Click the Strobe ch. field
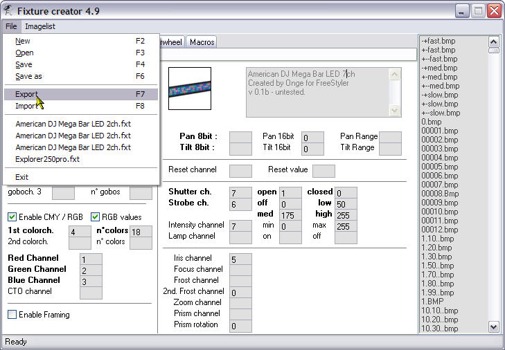Viewport: 505px width, 350px height. [240, 204]
